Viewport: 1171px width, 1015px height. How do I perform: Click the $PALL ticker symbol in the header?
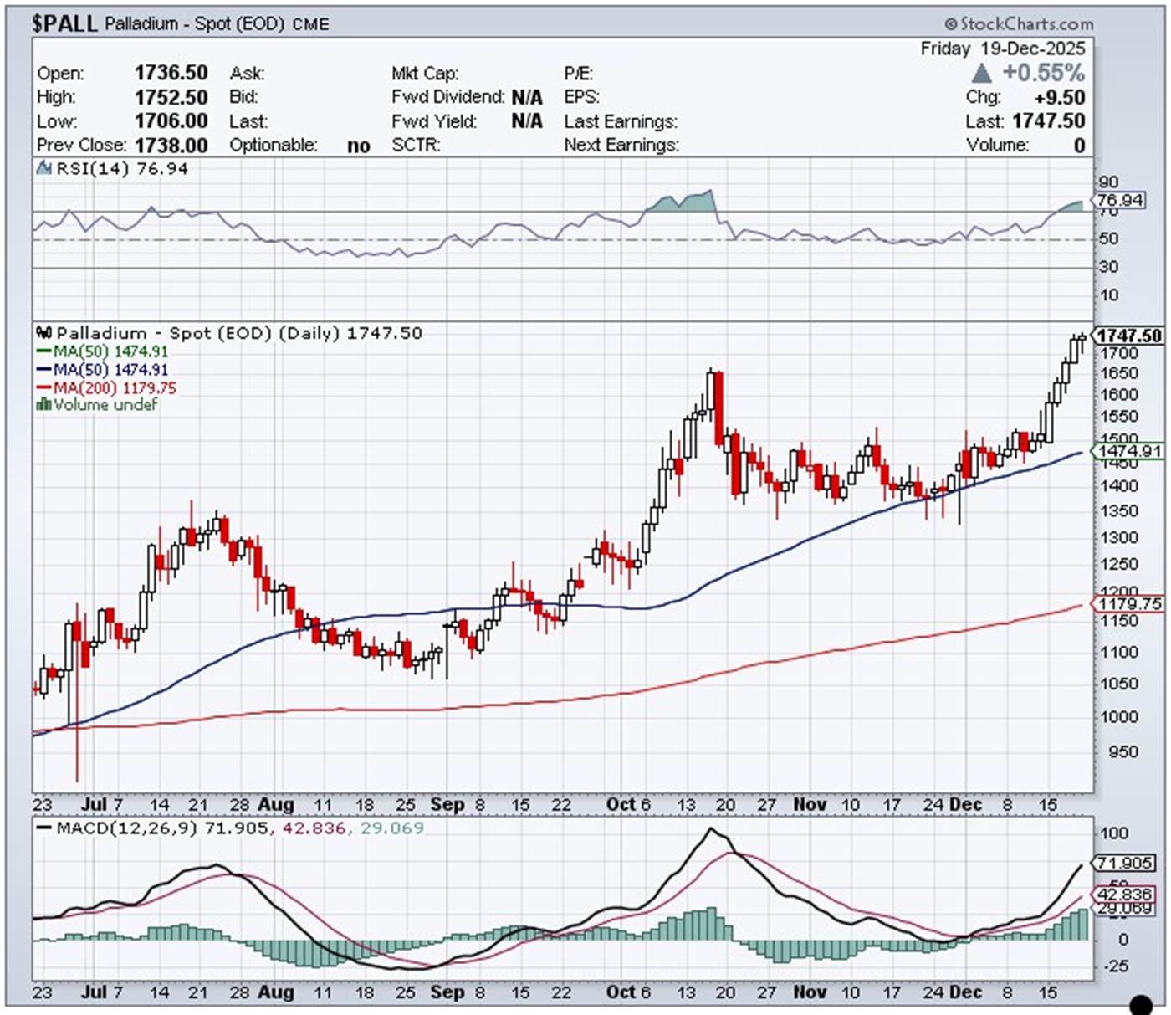[64, 23]
